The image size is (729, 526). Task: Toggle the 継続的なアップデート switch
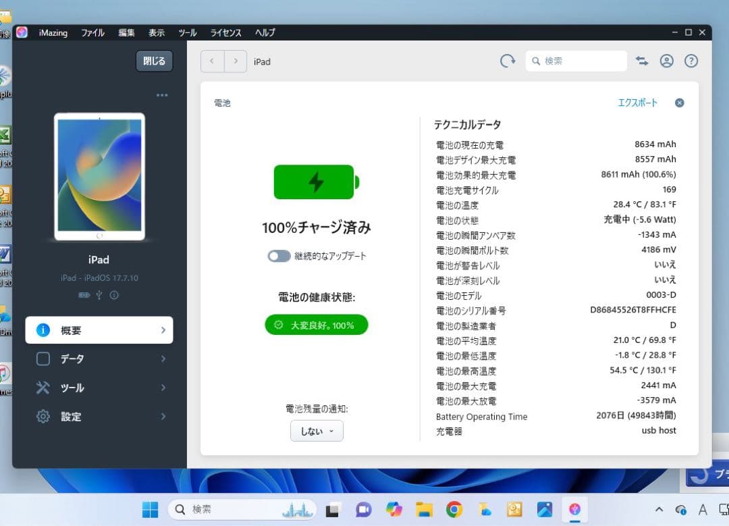(x=279, y=256)
